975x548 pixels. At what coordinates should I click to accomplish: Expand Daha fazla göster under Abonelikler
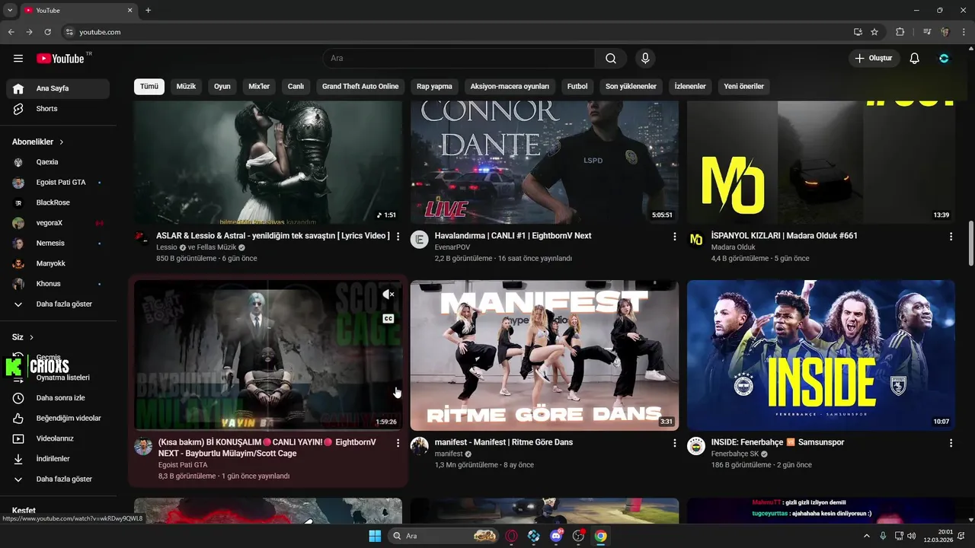click(x=58, y=304)
